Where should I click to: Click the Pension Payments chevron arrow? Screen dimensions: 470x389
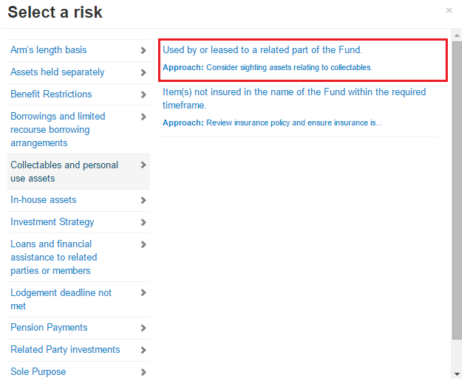point(143,328)
